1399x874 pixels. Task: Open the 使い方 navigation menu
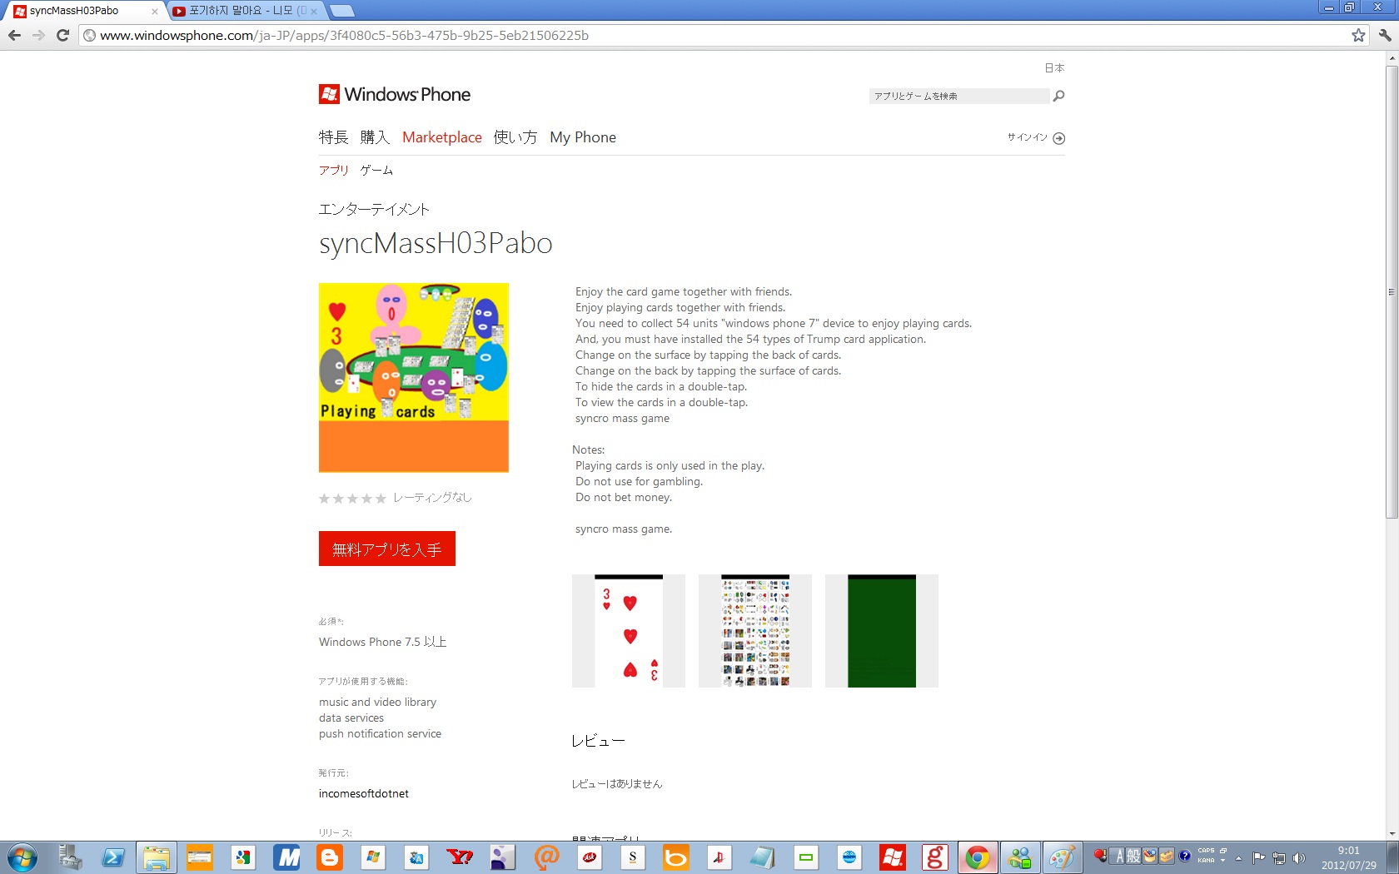515,137
